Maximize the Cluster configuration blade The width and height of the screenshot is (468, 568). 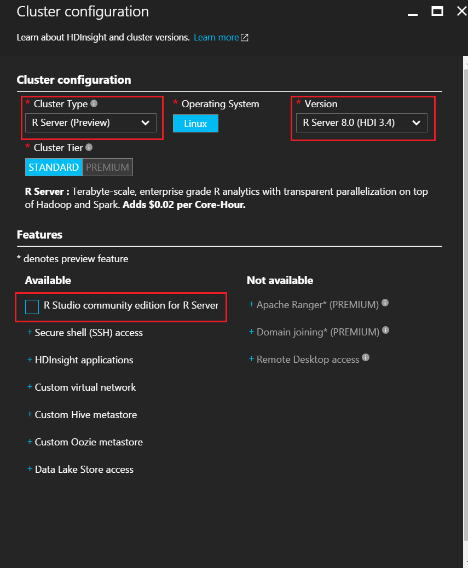click(x=437, y=11)
